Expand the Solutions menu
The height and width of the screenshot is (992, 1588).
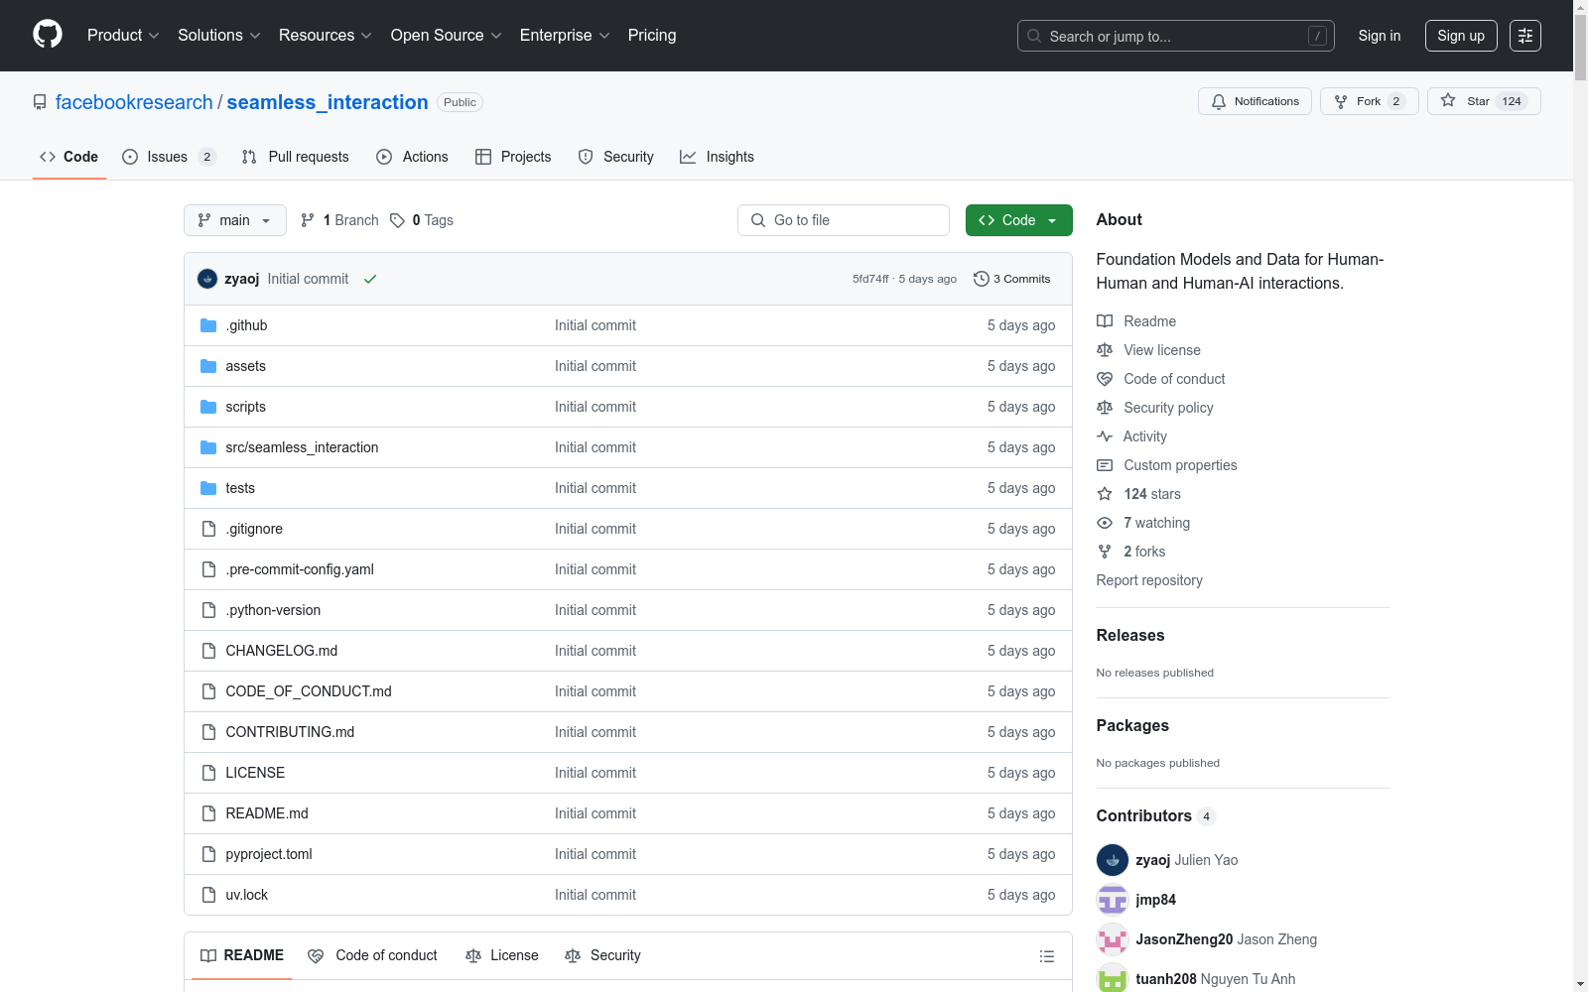click(x=218, y=36)
